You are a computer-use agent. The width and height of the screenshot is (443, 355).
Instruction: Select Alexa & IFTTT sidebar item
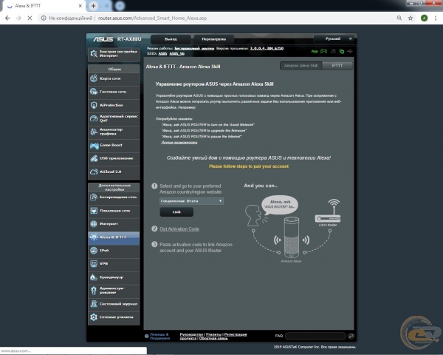(x=114, y=237)
